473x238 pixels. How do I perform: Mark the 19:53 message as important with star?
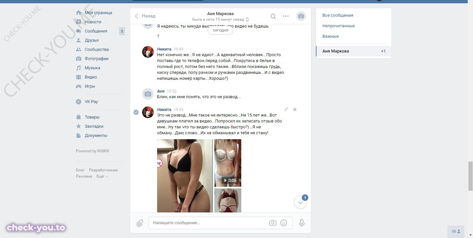pos(295,109)
